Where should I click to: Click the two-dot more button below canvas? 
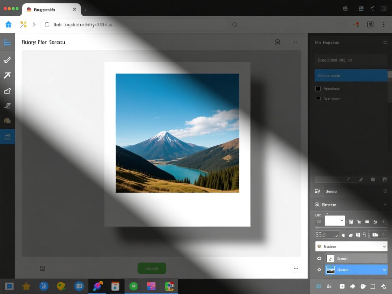click(296, 268)
